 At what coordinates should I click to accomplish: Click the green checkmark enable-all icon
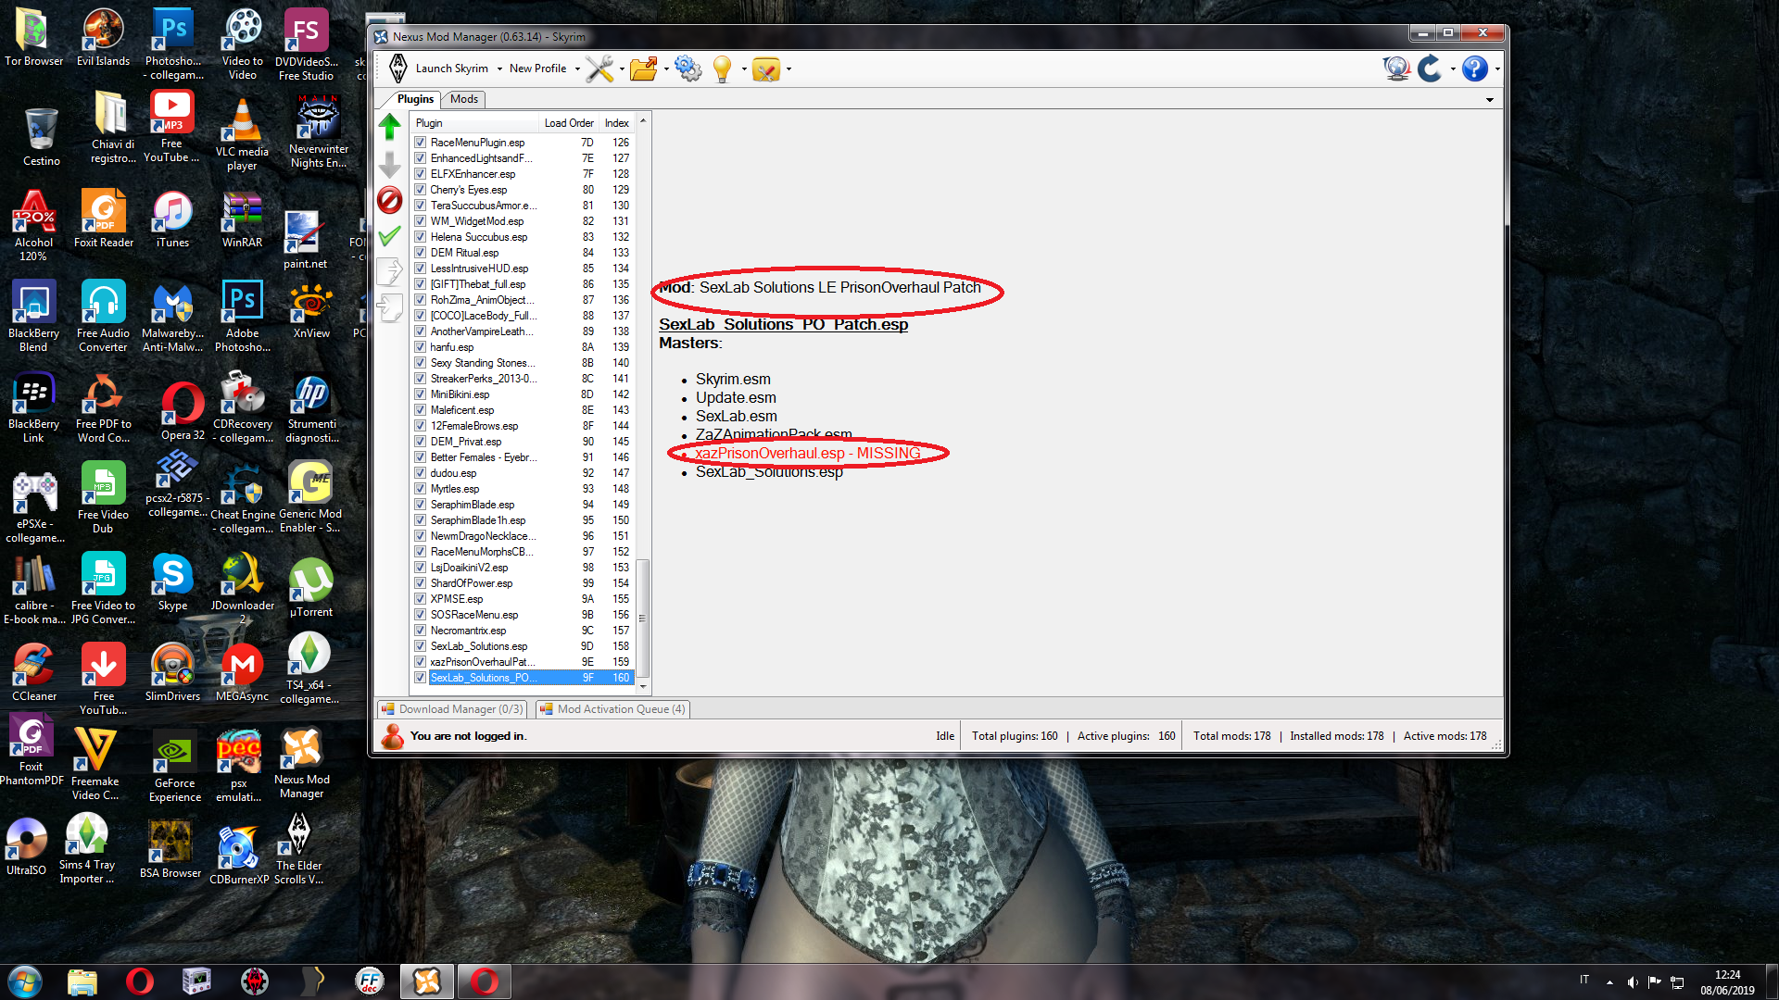[x=390, y=236]
